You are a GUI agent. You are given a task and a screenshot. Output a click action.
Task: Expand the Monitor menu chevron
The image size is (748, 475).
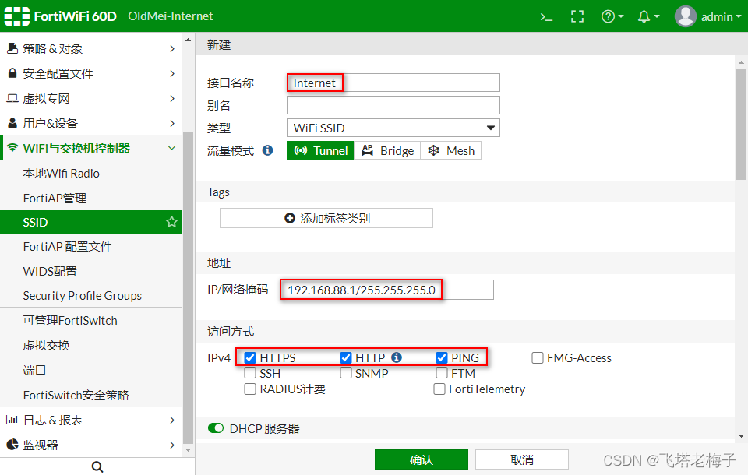click(172, 445)
